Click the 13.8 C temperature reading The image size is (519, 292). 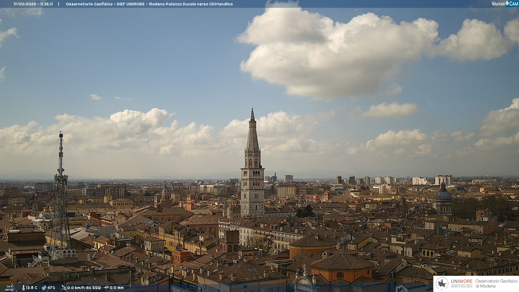[32, 288]
